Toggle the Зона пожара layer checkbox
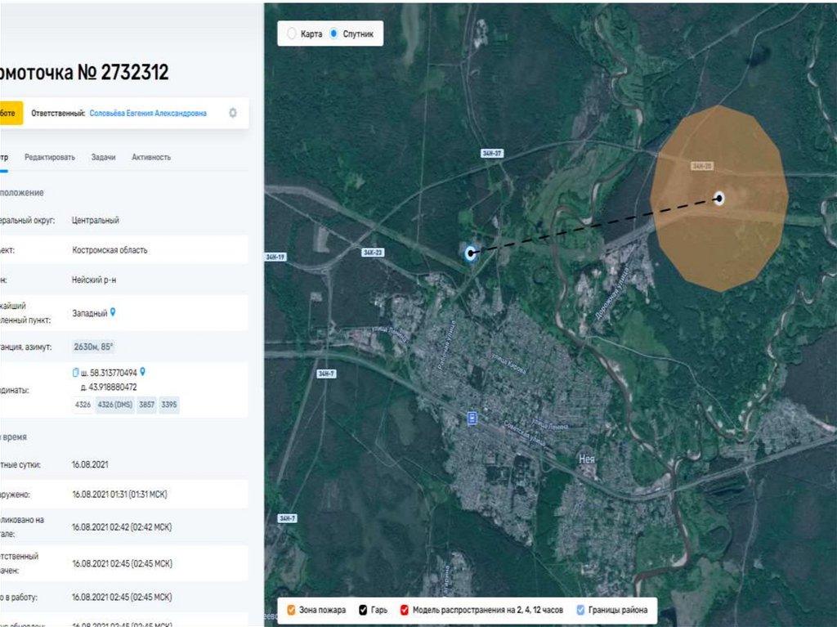The height and width of the screenshot is (627, 837). tap(292, 610)
